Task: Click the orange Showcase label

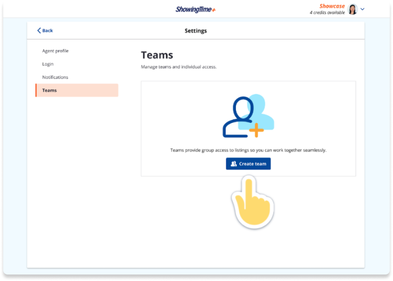Action: (x=332, y=6)
